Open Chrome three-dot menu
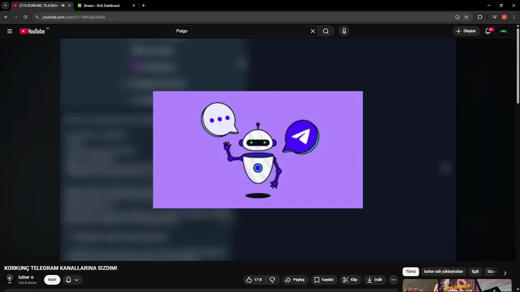 pyautogui.click(x=514, y=17)
